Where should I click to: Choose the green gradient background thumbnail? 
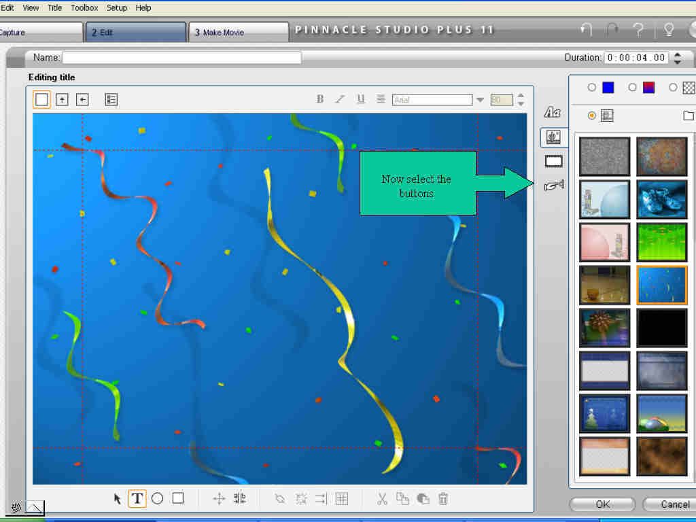[661, 242]
